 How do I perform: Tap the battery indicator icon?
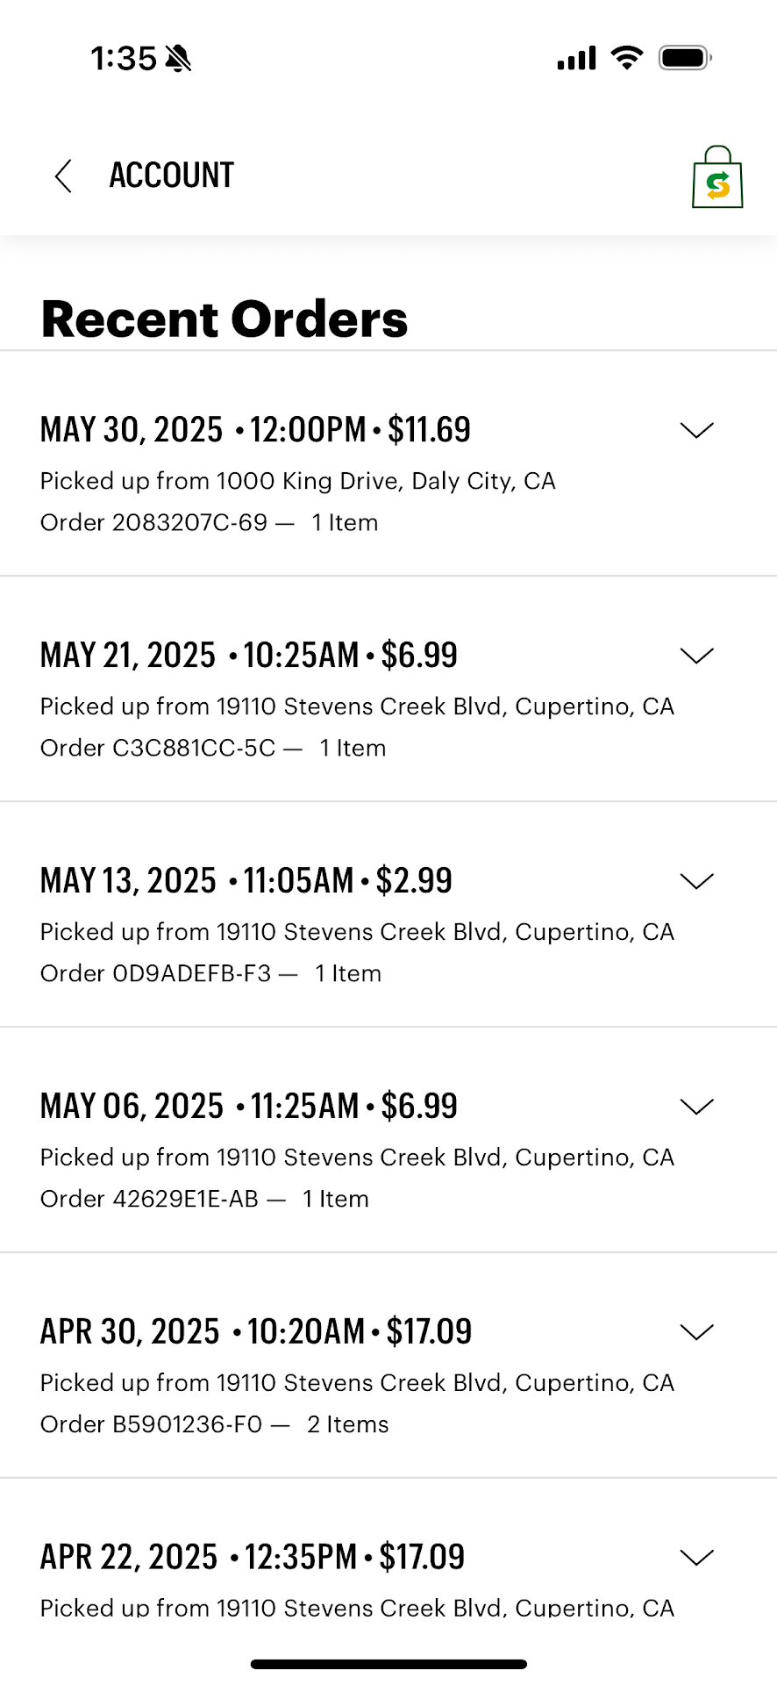[x=685, y=58]
